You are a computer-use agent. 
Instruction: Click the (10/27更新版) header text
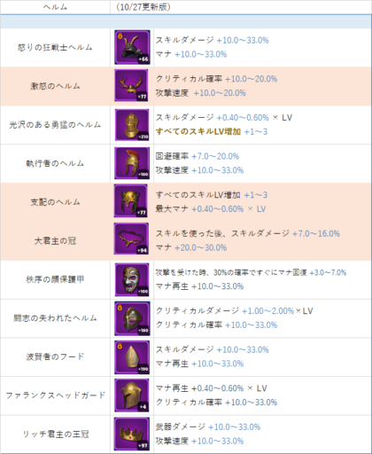tap(143, 6)
